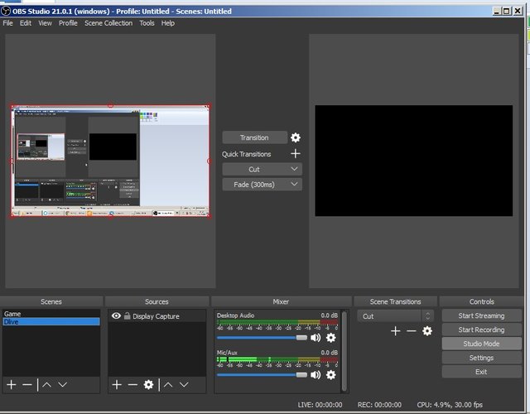
Task: Click REC timer in status bar
Action: pyautogui.click(x=379, y=405)
